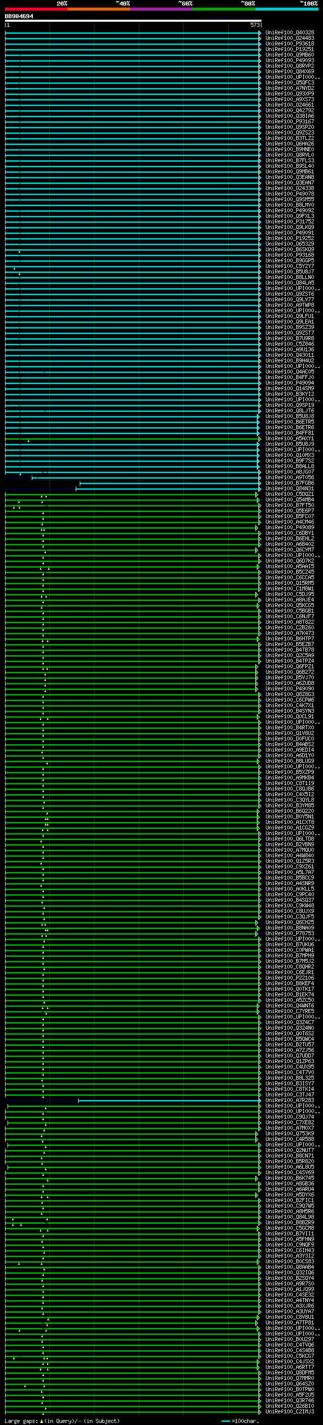Select the UniRef100_Q5E6P7 label
The height and width of the screenshot is (1425, 323).
pos(289,511)
